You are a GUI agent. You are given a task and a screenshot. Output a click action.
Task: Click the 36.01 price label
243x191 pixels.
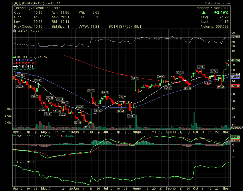click(x=180, y=72)
